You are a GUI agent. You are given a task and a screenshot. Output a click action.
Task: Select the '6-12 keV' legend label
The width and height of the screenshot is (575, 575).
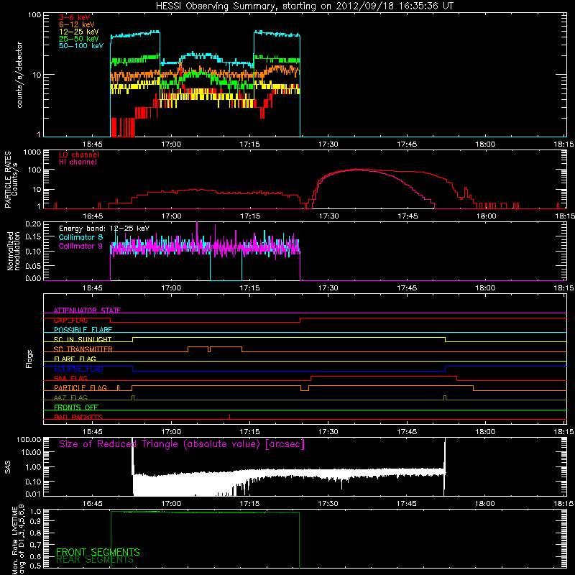[x=77, y=24]
